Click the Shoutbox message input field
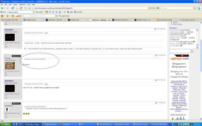 [180, 51]
